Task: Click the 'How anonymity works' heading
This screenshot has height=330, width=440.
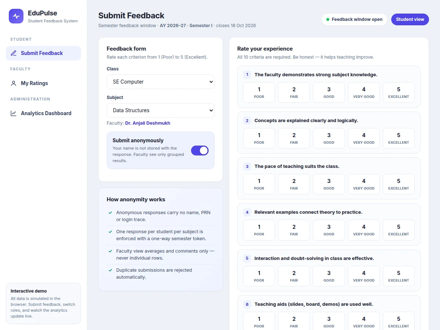Action: pyautogui.click(x=136, y=199)
